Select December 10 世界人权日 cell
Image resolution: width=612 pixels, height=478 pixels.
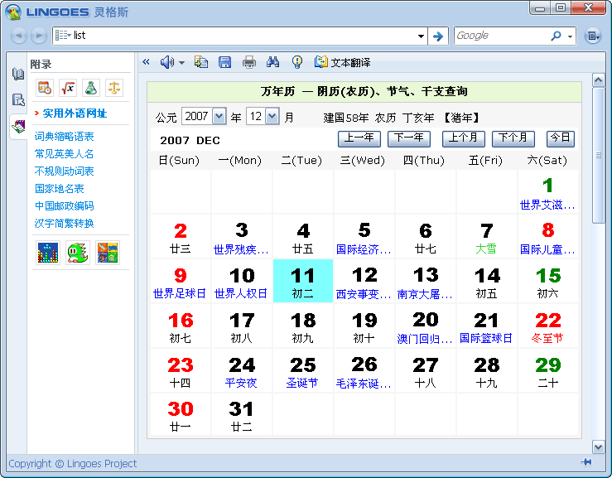tap(242, 281)
